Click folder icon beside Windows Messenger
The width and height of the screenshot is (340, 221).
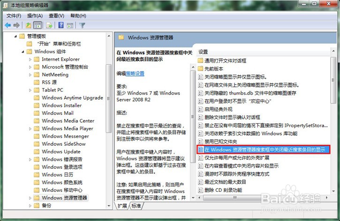click(x=37, y=136)
